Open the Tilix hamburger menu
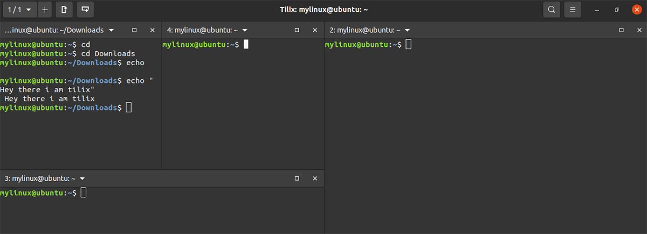Image resolution: width=647 pixels, height=234 pixels. [573, 9]
